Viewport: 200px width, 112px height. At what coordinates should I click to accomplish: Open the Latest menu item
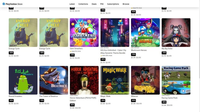[x=72, y=4]
